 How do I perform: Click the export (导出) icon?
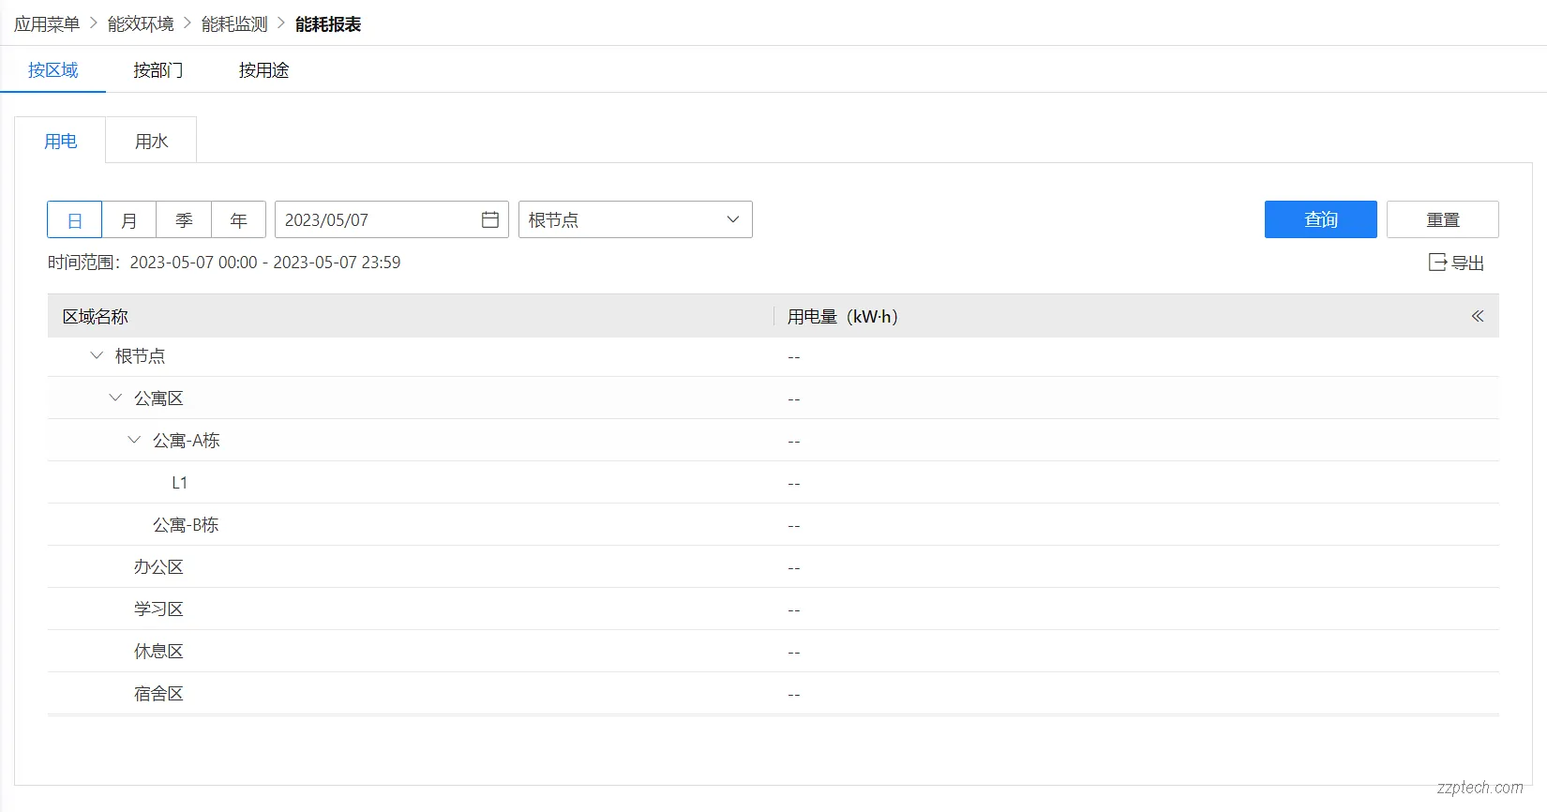click(x=1437, y=263)
